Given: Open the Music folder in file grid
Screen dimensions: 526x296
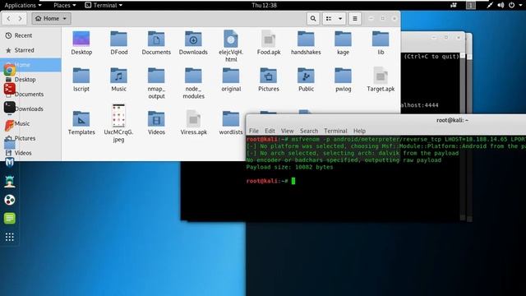Looking at the screenshot, I should [x=118, y=80].
